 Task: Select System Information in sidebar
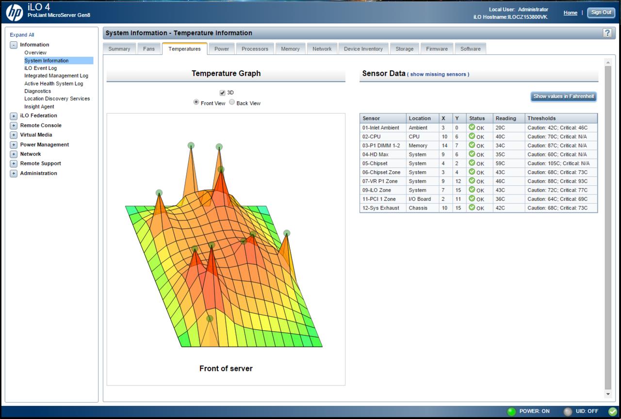pyautogui.click(x=59, y=61)
